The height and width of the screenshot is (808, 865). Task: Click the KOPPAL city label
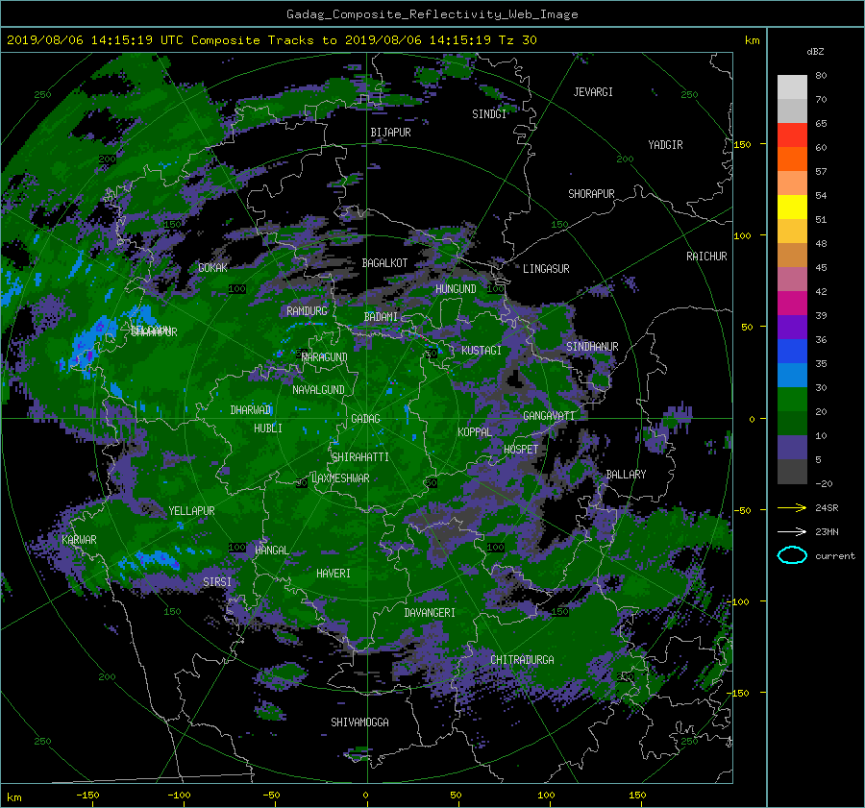pos(475,432)
